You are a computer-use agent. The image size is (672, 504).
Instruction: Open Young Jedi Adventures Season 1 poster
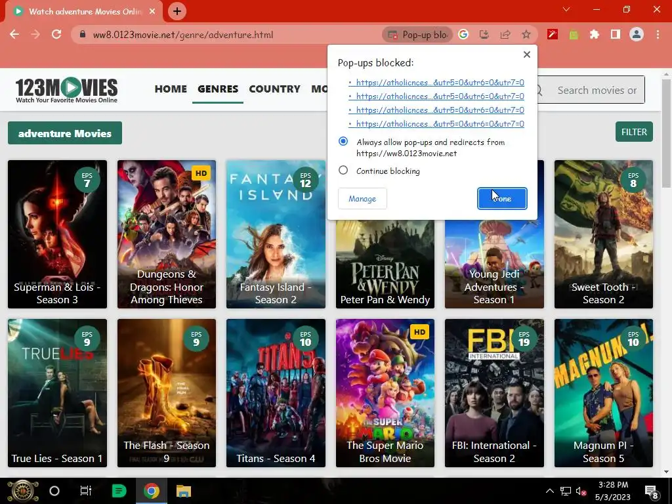[x=495, y=264]
